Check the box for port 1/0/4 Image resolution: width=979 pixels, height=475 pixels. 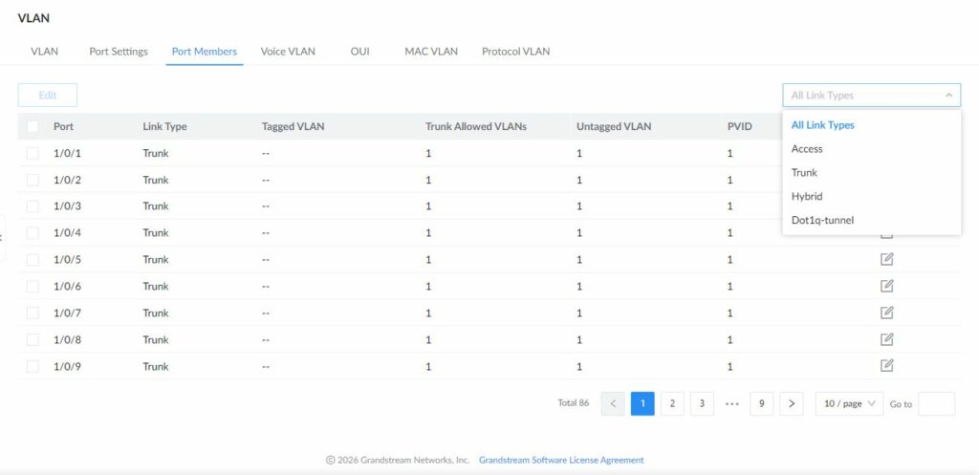click(x=33, y=233)
